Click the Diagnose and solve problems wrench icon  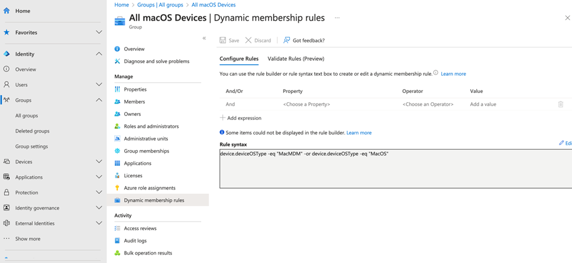pyautogui.click(x=117, y=61)
